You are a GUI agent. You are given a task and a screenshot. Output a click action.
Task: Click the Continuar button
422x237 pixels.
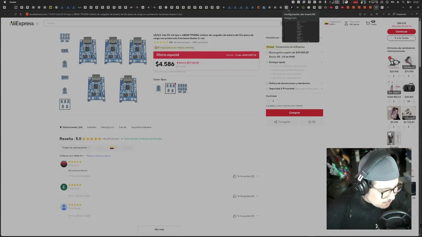pos(401,32)
